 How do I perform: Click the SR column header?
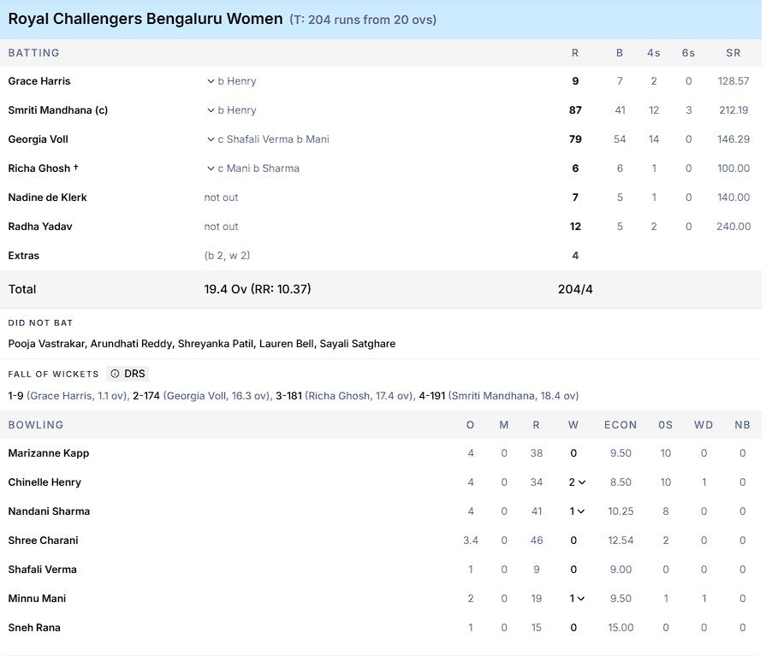(x=733, y=53)
